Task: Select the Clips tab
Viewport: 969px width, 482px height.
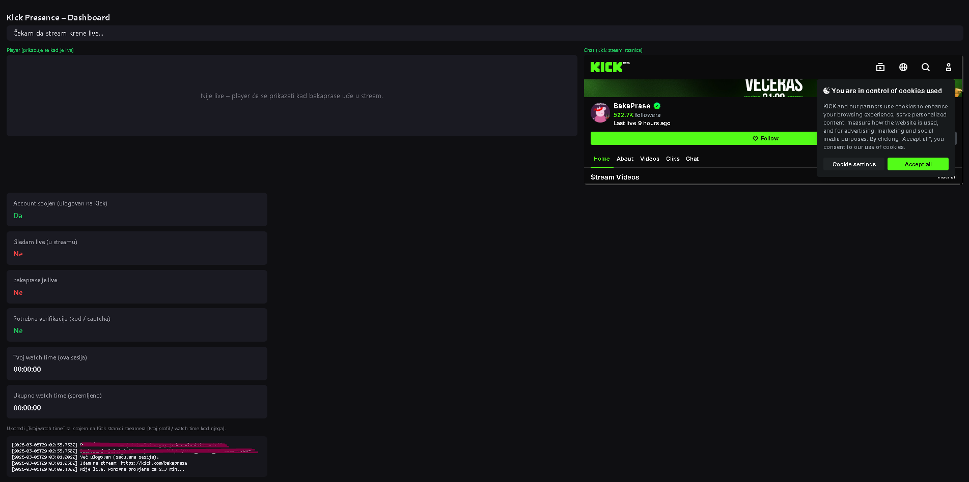Action: click(x=673, y=159)
